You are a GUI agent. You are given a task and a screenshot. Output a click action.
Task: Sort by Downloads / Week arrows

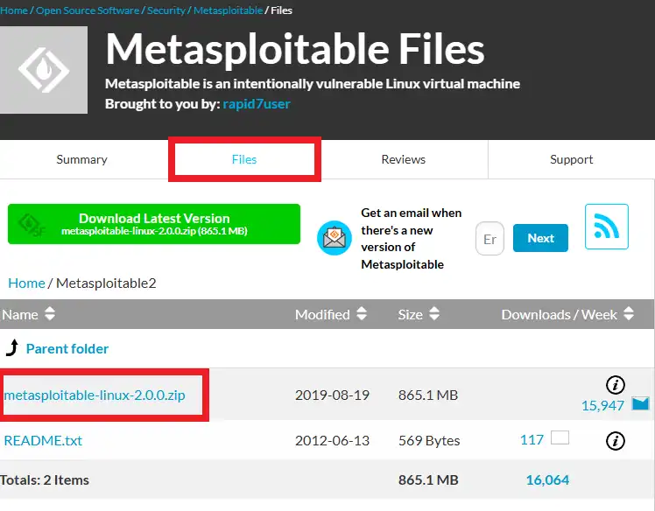(x=630, y=314)
